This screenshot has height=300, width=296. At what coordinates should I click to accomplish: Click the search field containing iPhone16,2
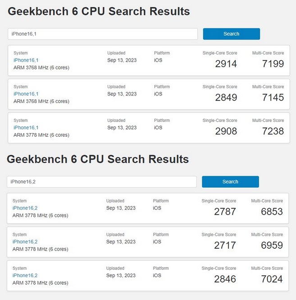(102, 182)
